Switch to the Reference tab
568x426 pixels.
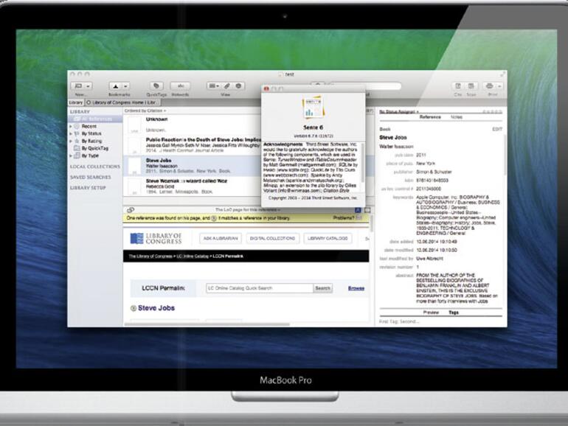pyautogui.click(x=430, y=117)
